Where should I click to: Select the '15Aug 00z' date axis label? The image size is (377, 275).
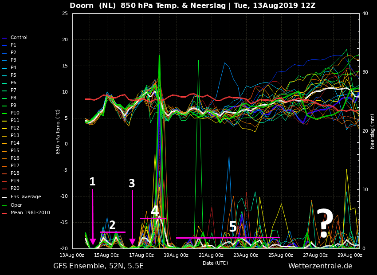pyautogui.click(x=106, y=255)
